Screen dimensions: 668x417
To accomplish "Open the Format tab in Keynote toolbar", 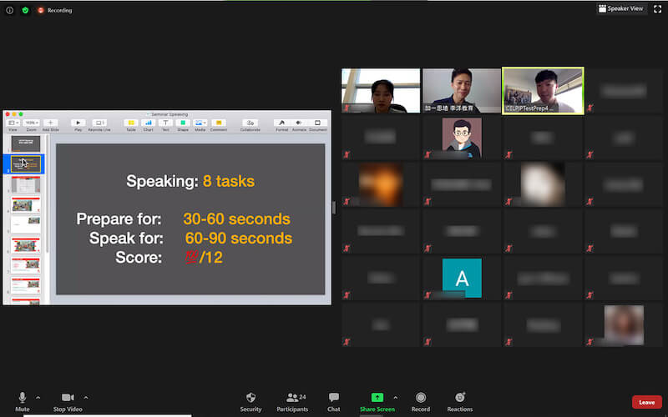I will (x=281, y=123).
